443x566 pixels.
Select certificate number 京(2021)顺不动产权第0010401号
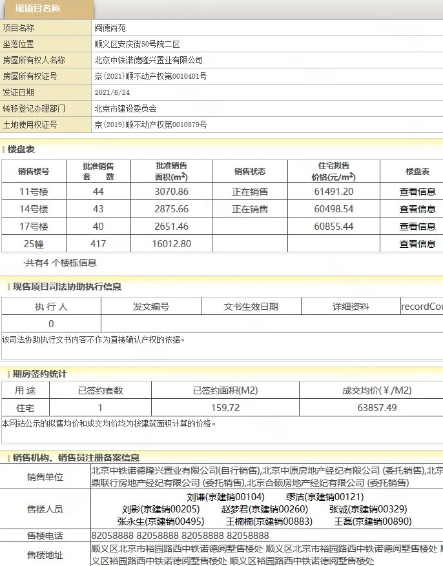(150, 76)
